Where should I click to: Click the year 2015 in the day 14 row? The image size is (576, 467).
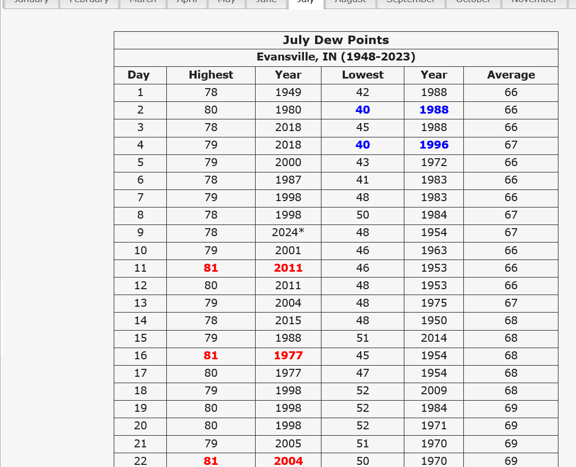click(288, 321)
